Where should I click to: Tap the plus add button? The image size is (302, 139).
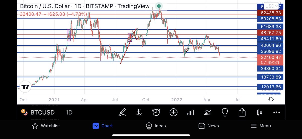[x=173, y=112]
